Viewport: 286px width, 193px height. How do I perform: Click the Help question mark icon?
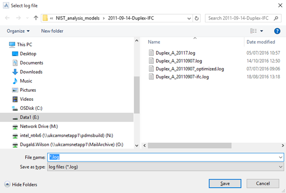[277, 31]
